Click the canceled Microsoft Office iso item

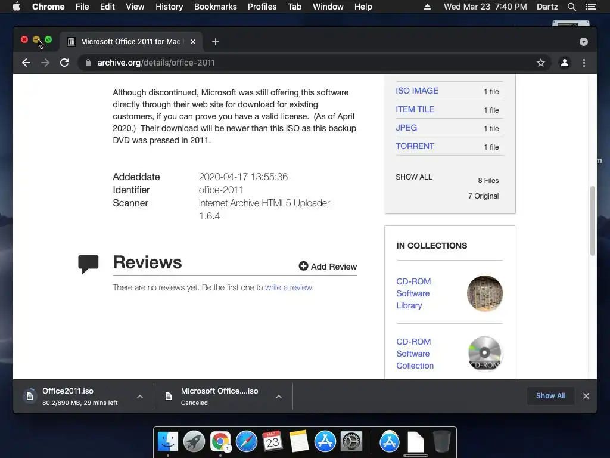click(219, 397)
